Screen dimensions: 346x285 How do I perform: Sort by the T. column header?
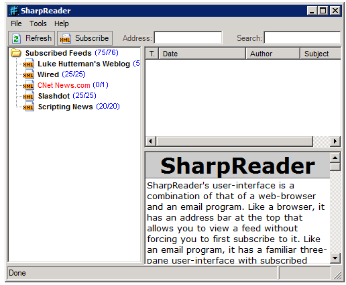click(152, 54)
